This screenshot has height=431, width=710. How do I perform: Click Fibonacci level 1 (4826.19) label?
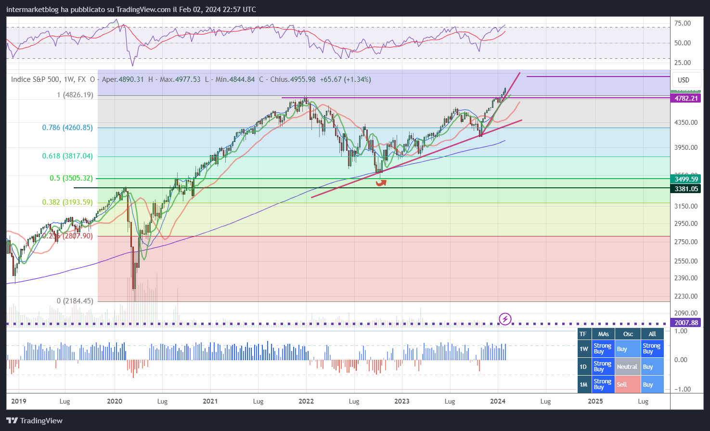tap(75, 95)
